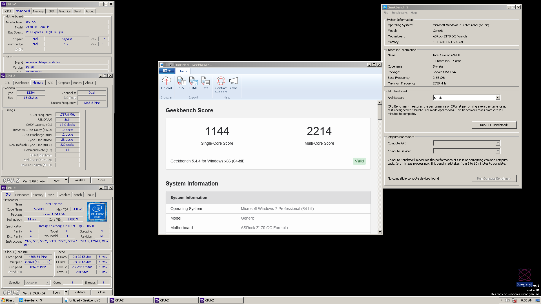This screenshot has width=541, height=304.
Task: Click the CPU-Z window icon in Mainboard window title bar
Action: (x=4, y=4)
